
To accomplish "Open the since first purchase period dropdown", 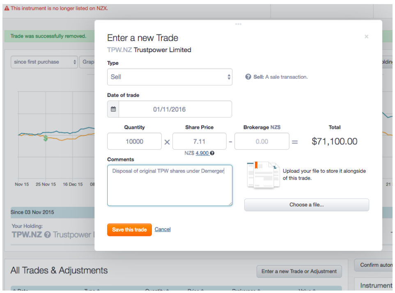I will point(44,62).
